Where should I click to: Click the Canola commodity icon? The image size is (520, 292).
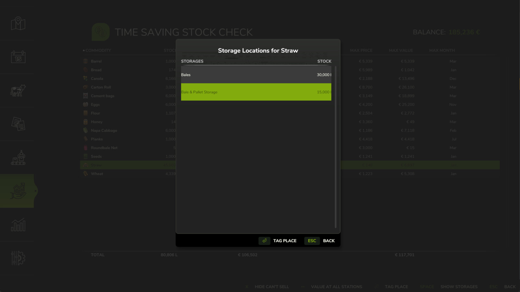point(85,78)
